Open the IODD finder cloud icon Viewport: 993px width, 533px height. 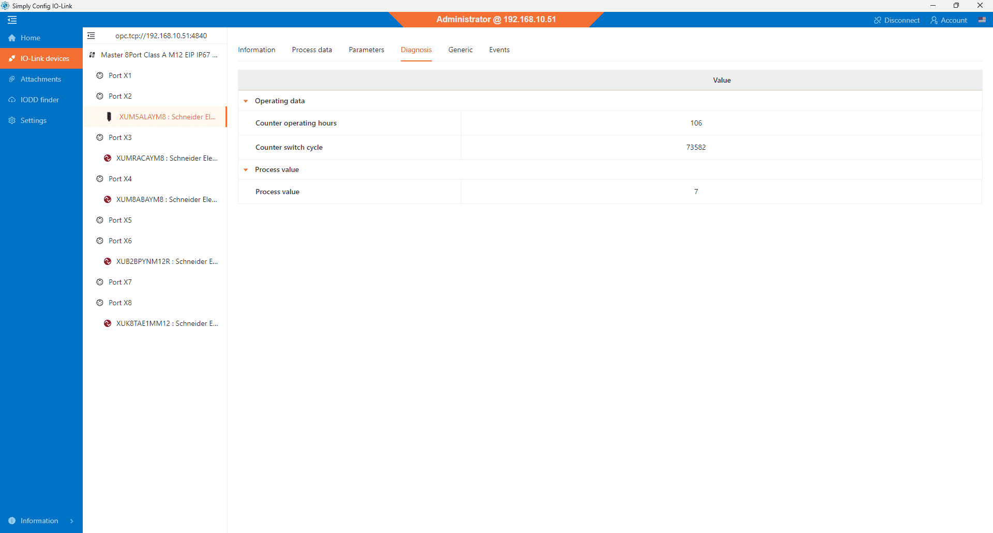pos(12,100)
